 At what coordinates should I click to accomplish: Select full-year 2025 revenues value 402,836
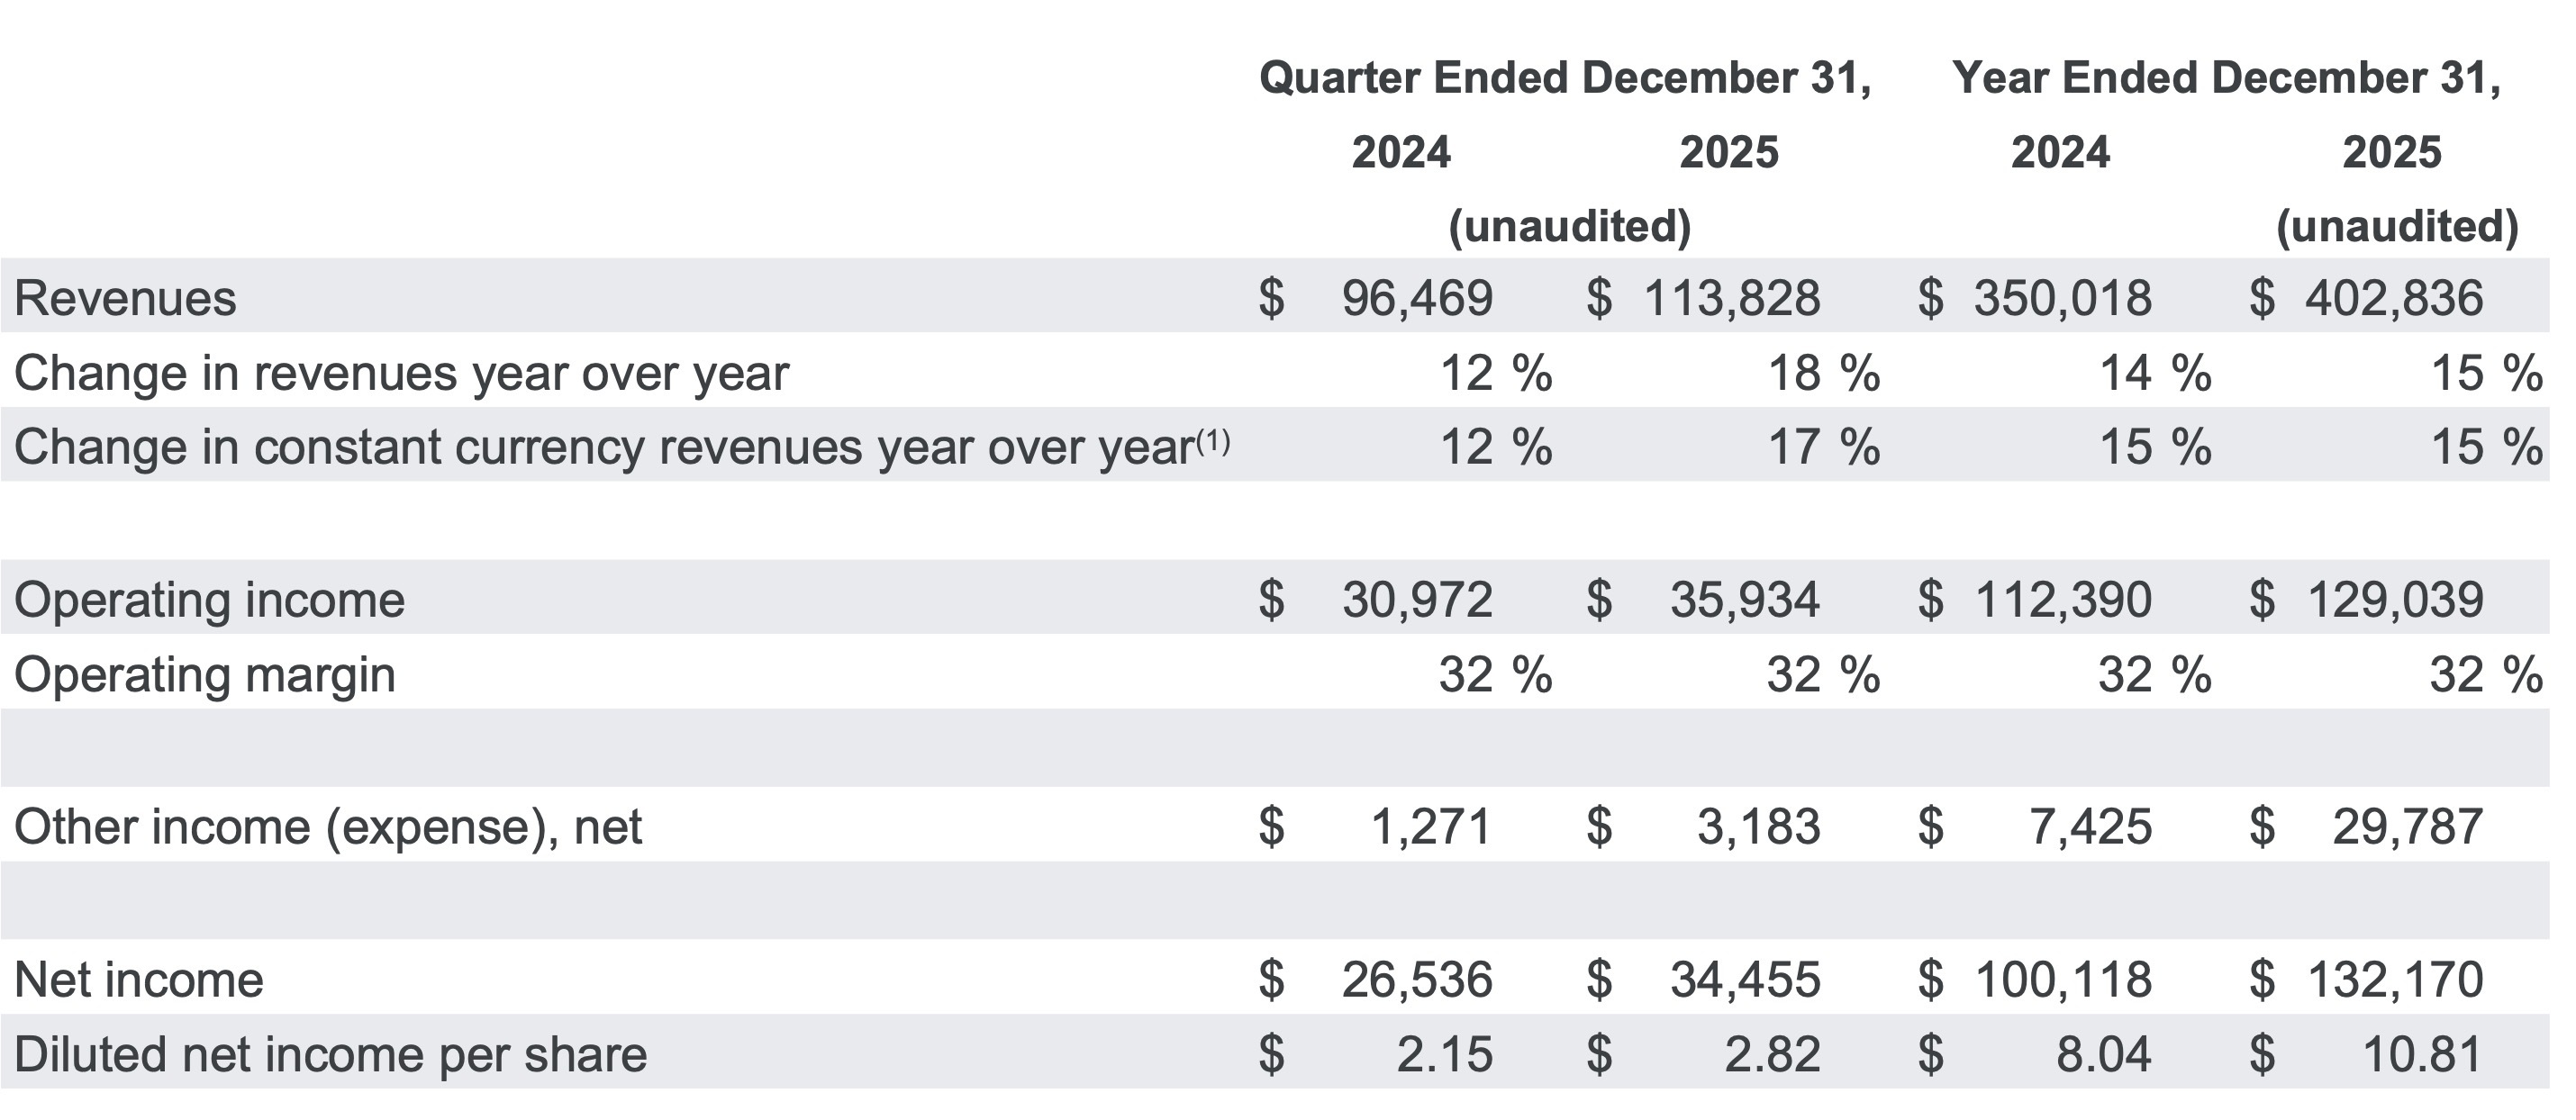pyautogui.click(x=2394, y=299)
